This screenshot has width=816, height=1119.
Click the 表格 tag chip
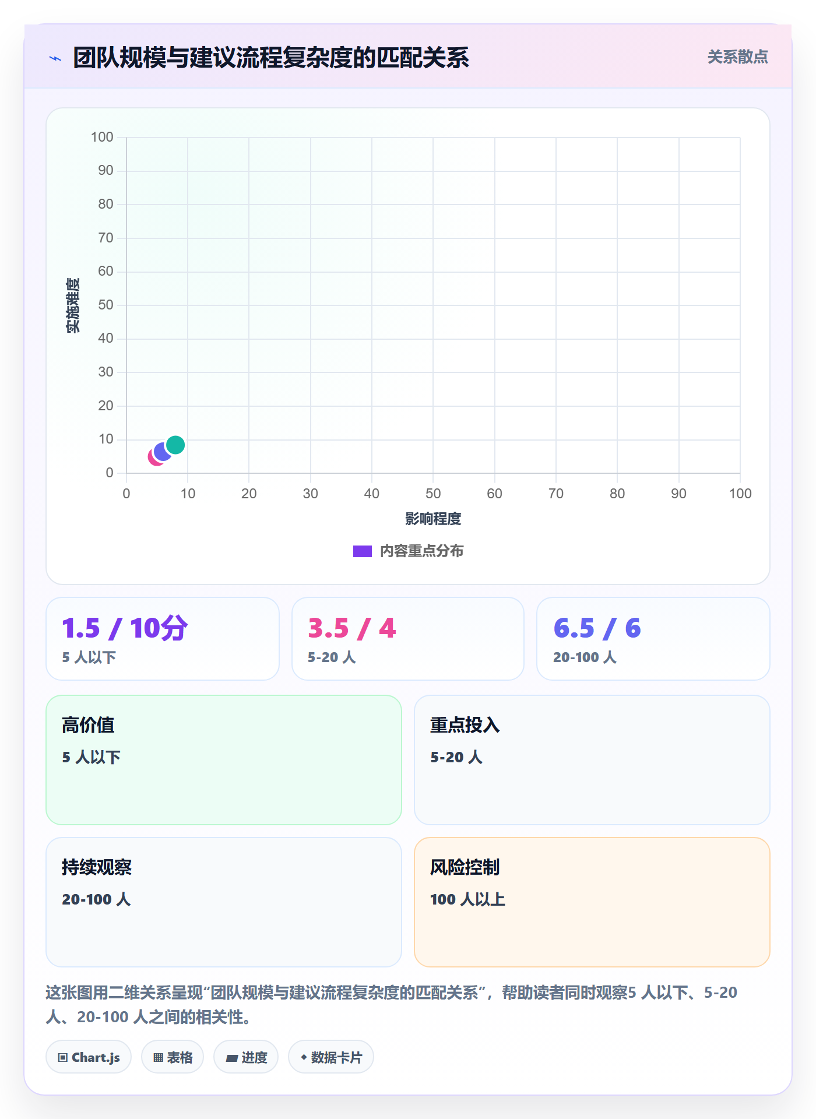pyautogui.click(x=173, y=1057)
